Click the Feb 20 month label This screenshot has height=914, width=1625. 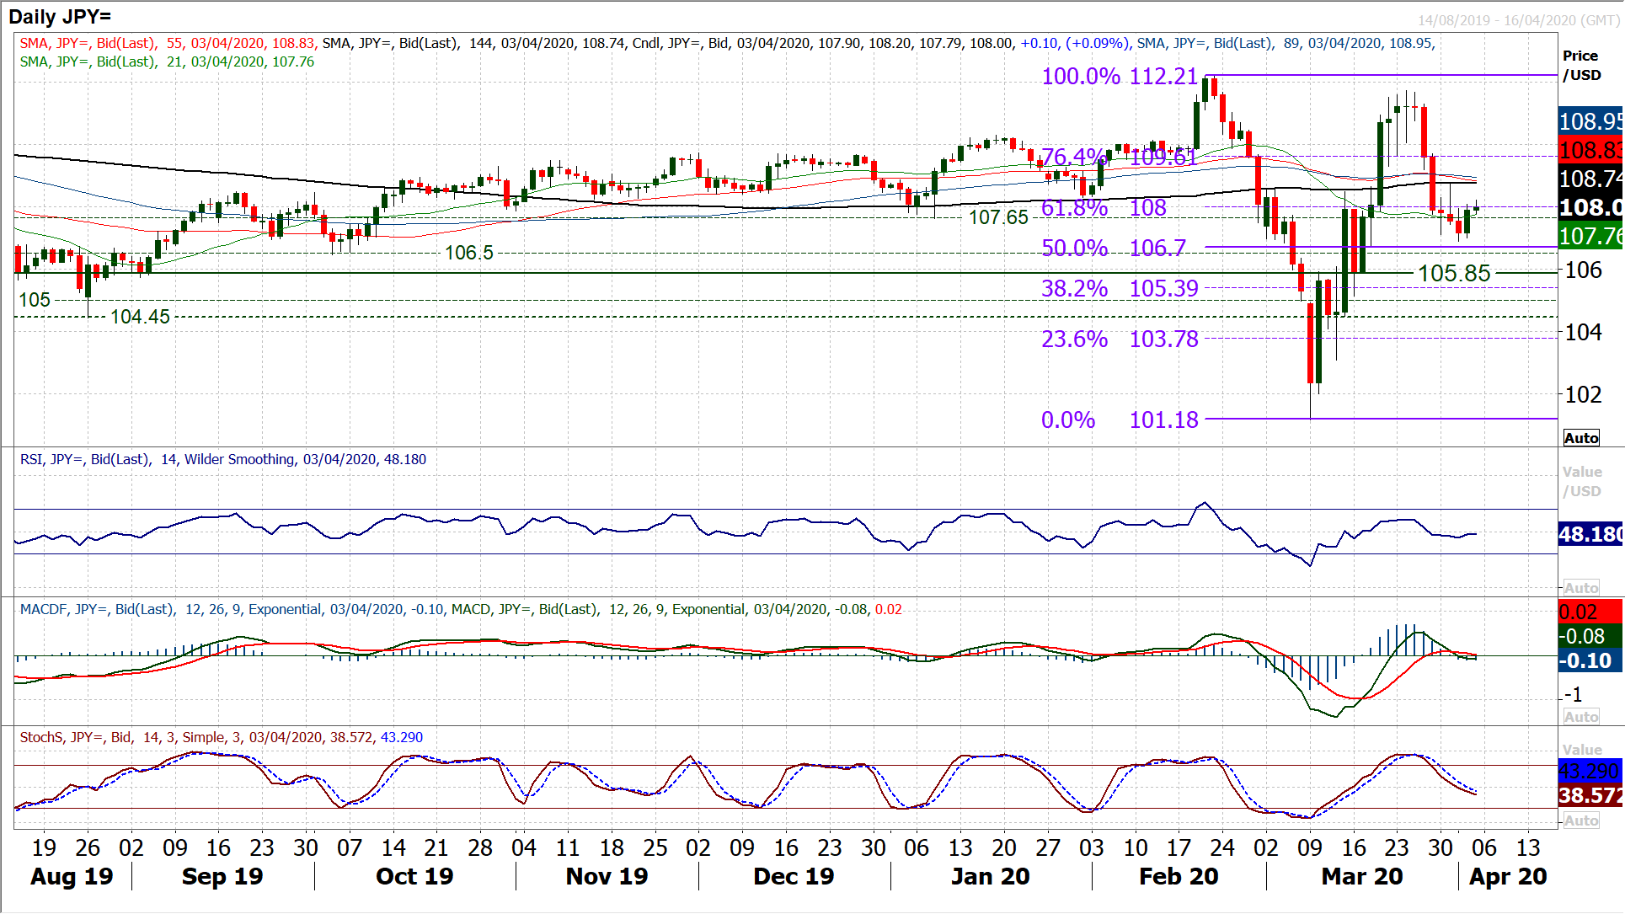tap(1179, 876)
